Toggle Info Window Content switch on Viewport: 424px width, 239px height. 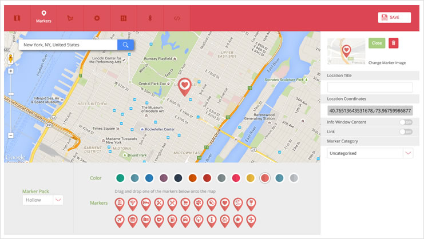[406, 122]
